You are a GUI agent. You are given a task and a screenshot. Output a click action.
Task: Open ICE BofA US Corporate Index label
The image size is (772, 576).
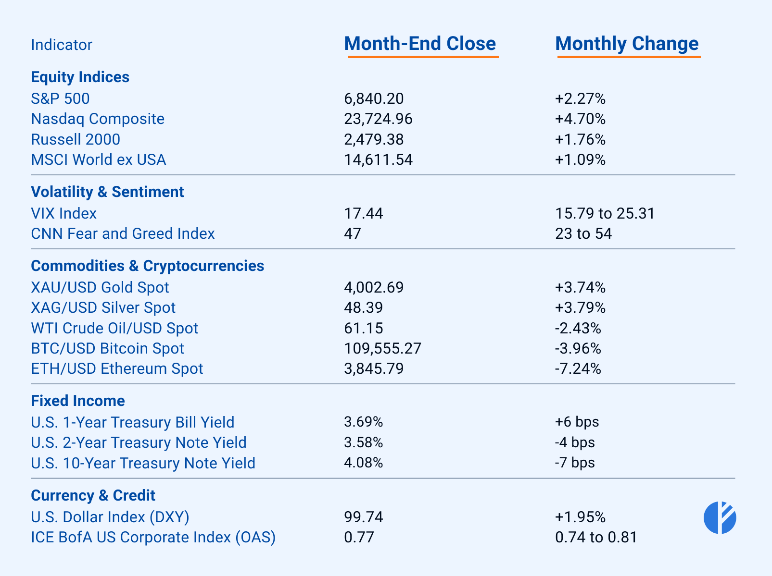click(x=153, y=537)
